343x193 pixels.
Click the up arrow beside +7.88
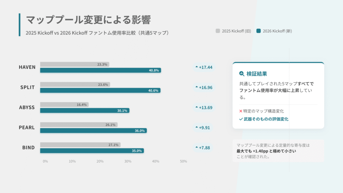[x=196, y=148]
